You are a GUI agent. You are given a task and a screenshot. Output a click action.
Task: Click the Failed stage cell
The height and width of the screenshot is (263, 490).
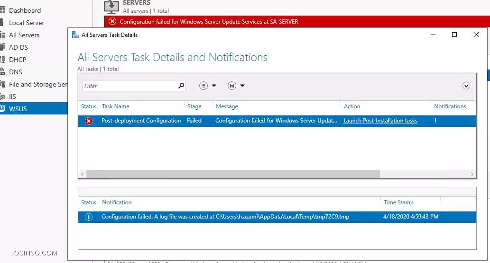(194, 121)
